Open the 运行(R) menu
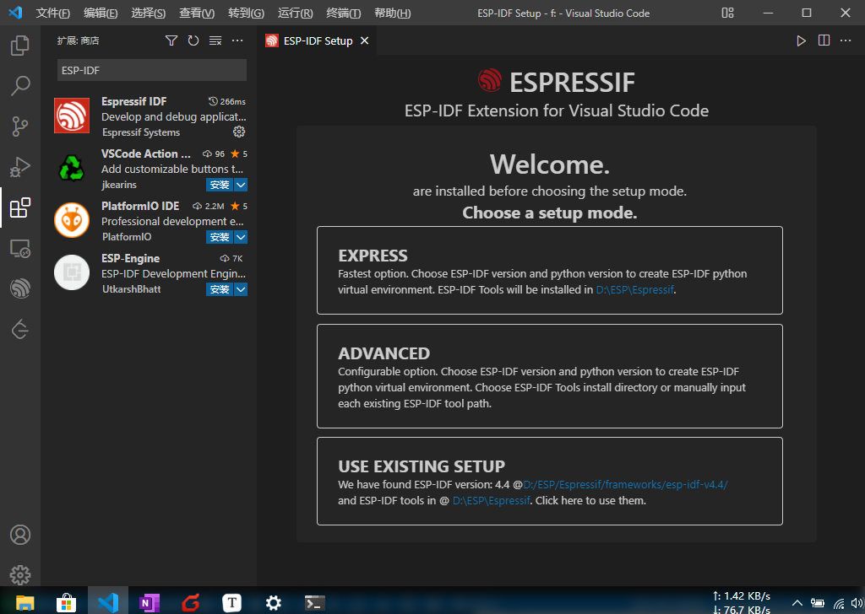The image size is (865, 614). (295, 13)
